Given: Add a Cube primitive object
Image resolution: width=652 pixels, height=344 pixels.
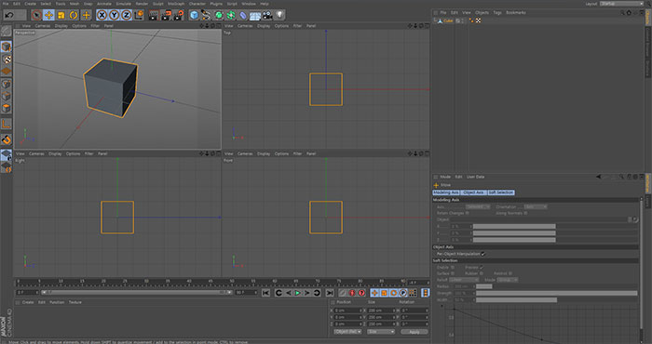Looking at the screenshot, I should tap(194, 16).
